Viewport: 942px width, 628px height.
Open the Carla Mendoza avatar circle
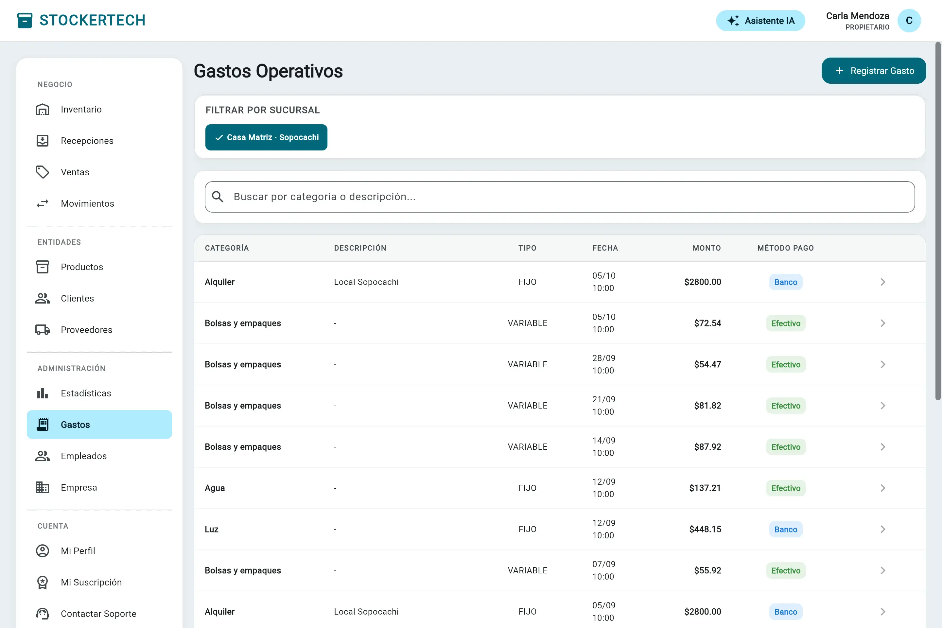click(x=909, y=20)
